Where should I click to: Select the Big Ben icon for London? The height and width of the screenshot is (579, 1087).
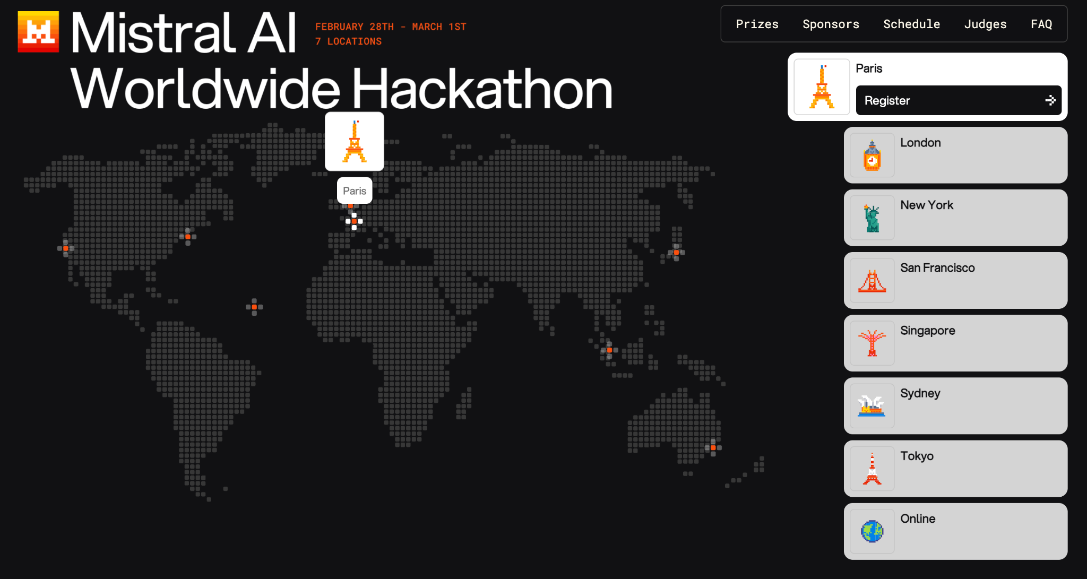tap(872, 155)
